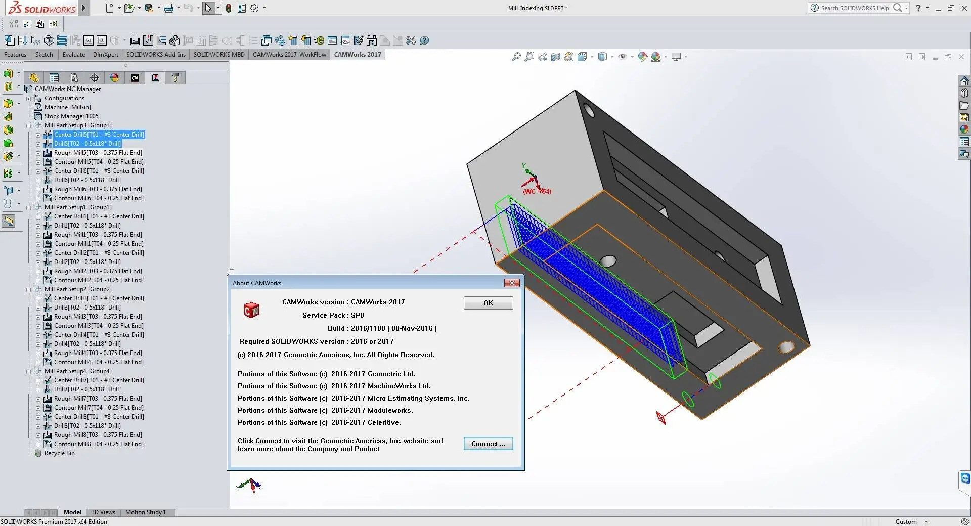
Task: Click OK in About CAMWorks dialog
Action: tap(488, 303)
